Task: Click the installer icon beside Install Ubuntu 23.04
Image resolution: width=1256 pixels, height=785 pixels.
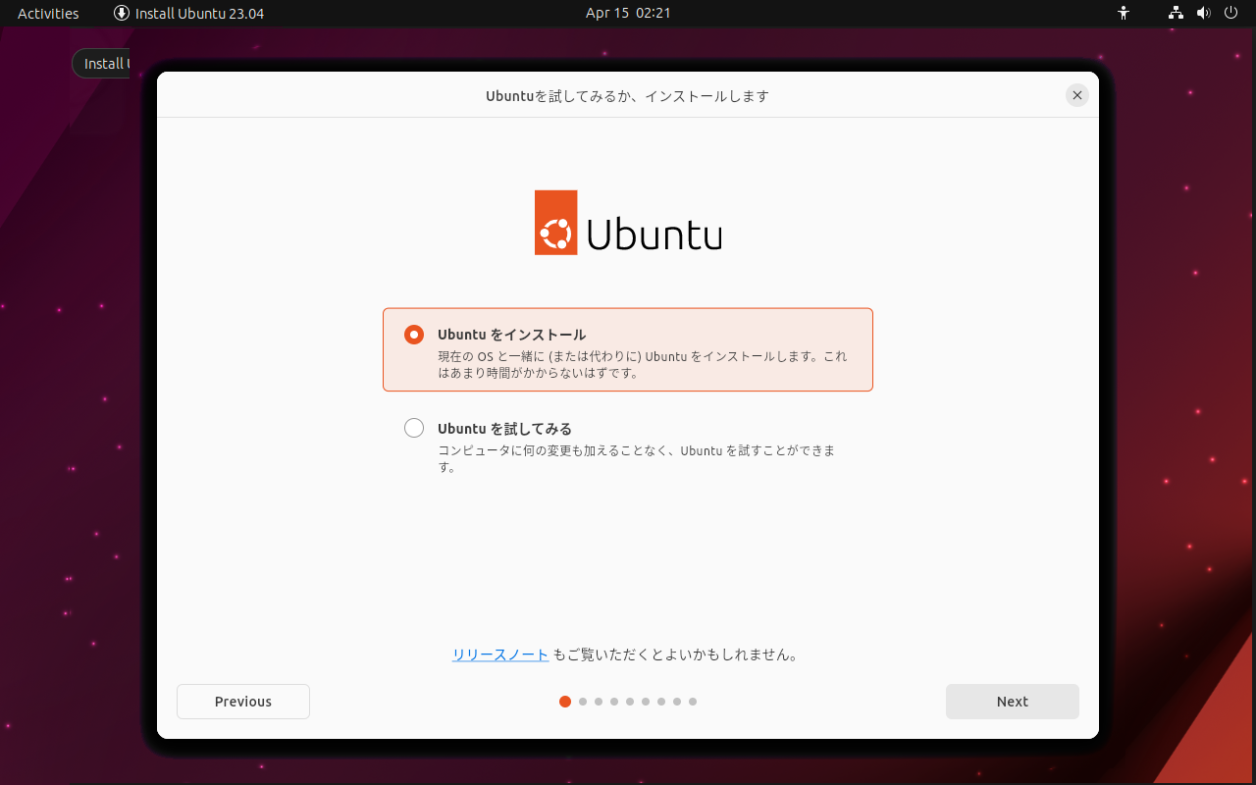Action: pyautogui.click(x=122, y=13)
